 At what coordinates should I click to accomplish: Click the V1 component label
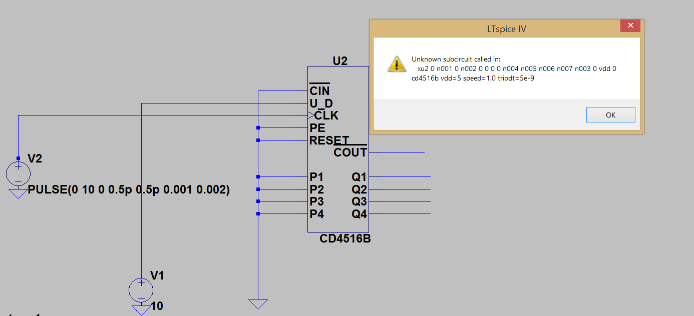[x=158, y=275]
